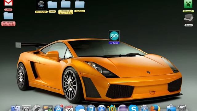197x111 pixels.
Task: Open the Trash in dock
Action: coord(182,108)
